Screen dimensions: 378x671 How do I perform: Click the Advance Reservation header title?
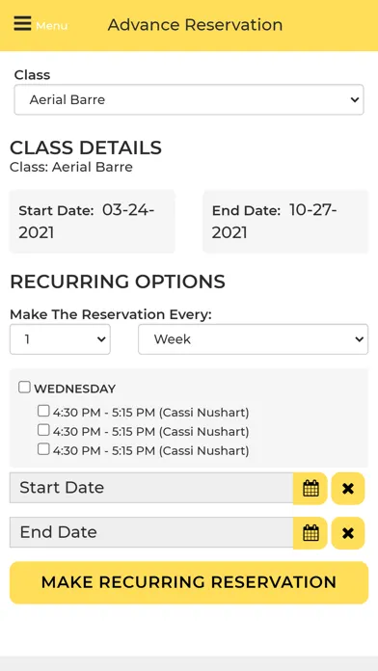[x=195, y=25]
